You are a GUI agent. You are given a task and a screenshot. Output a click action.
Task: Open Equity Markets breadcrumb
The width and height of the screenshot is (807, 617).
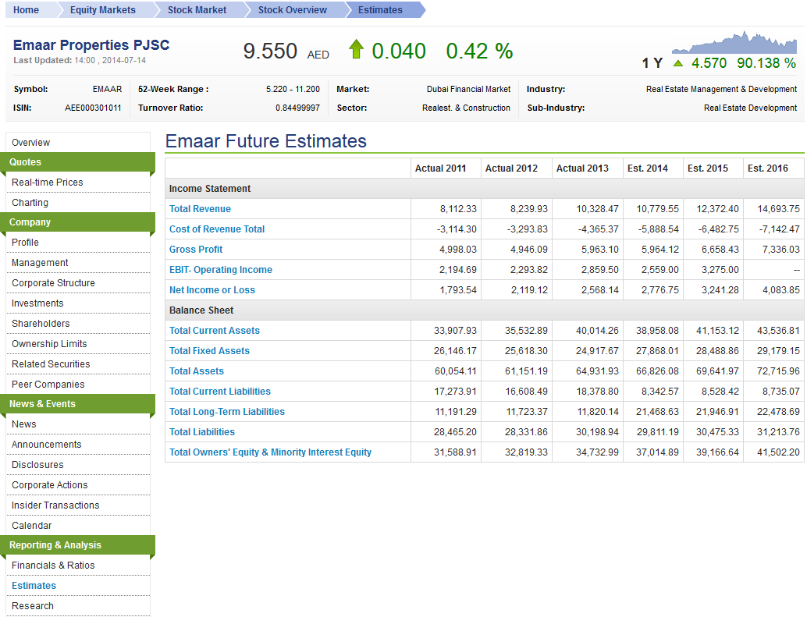(x=103, y=10)
